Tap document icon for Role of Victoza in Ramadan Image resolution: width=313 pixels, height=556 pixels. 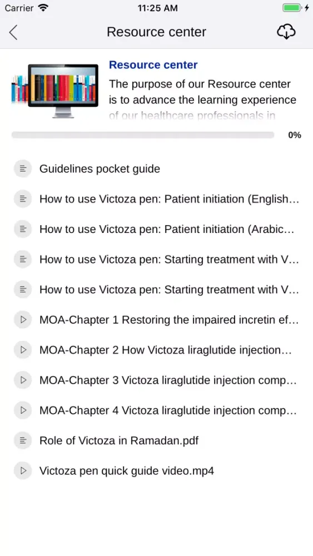click(x=23, y=440)
